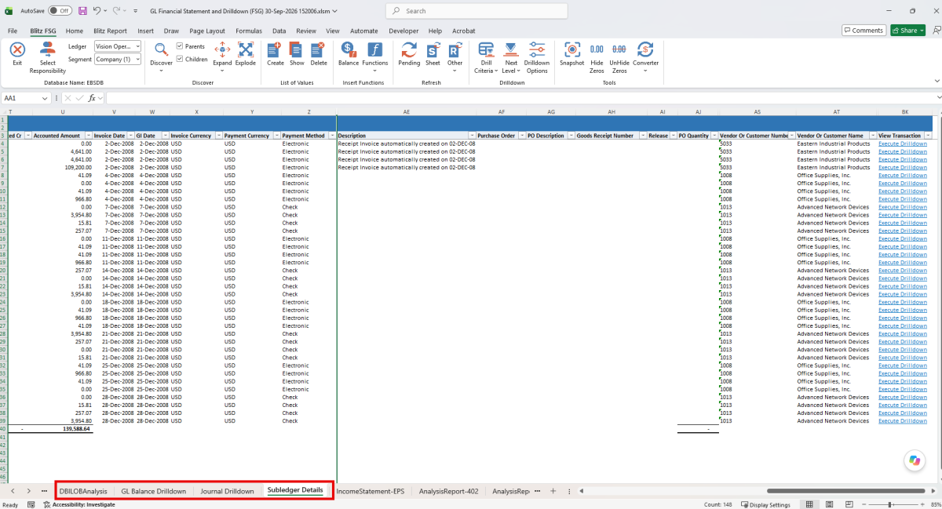The width and height of the screenshot is (942, 509).
Task: Click Create list of values icon
Action: (x=275, y=49)
